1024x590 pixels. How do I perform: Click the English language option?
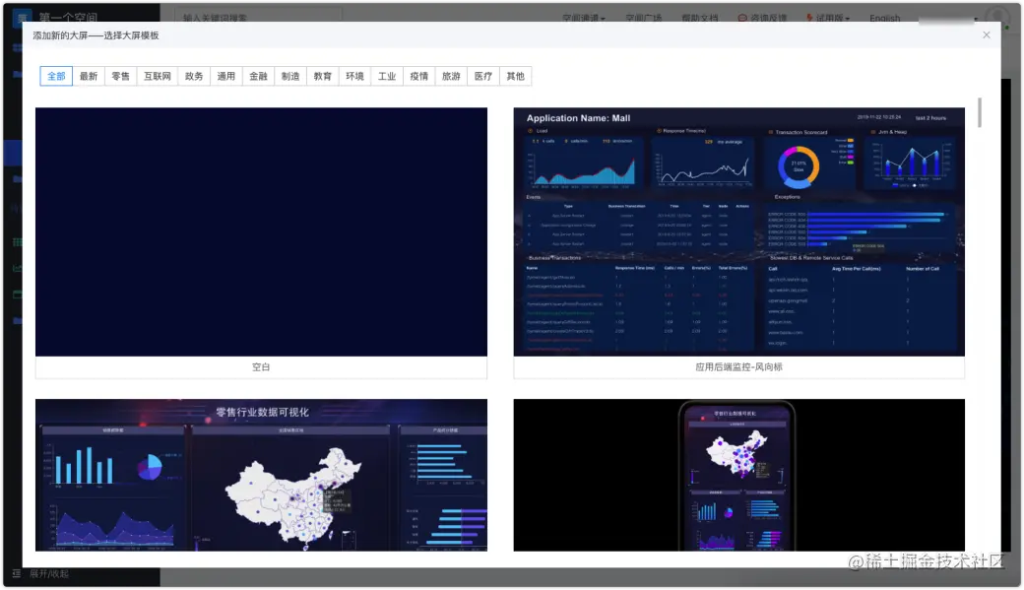point(883,18)
